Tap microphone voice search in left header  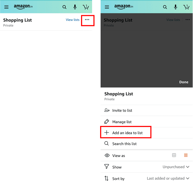[75, 7]
